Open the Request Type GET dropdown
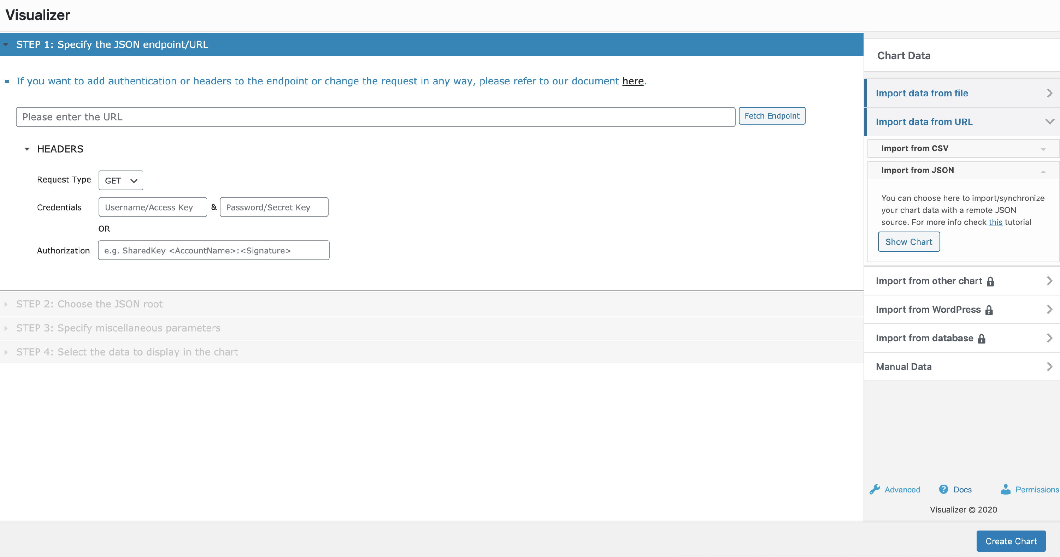Screen dimensions: 1060x557 click(120, 180)
